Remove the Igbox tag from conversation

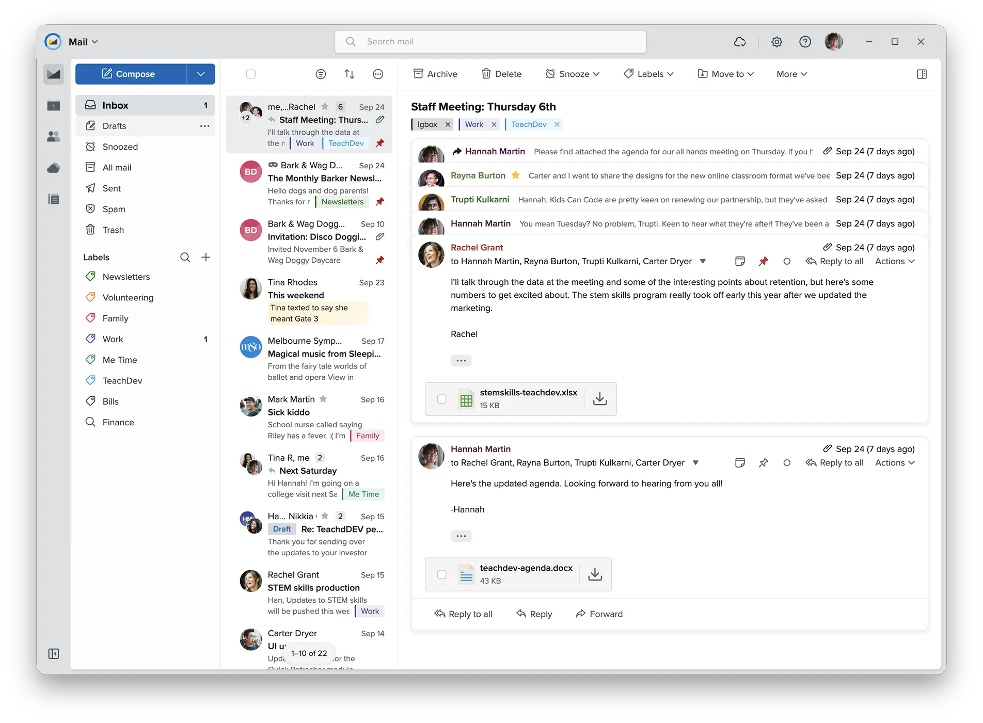point(448,124)
